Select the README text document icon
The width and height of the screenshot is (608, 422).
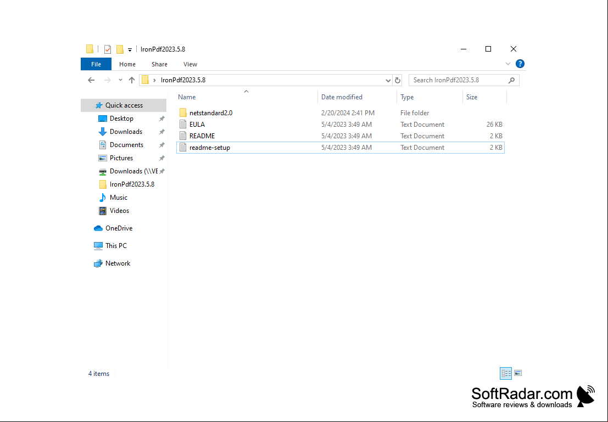coord(183,136)
